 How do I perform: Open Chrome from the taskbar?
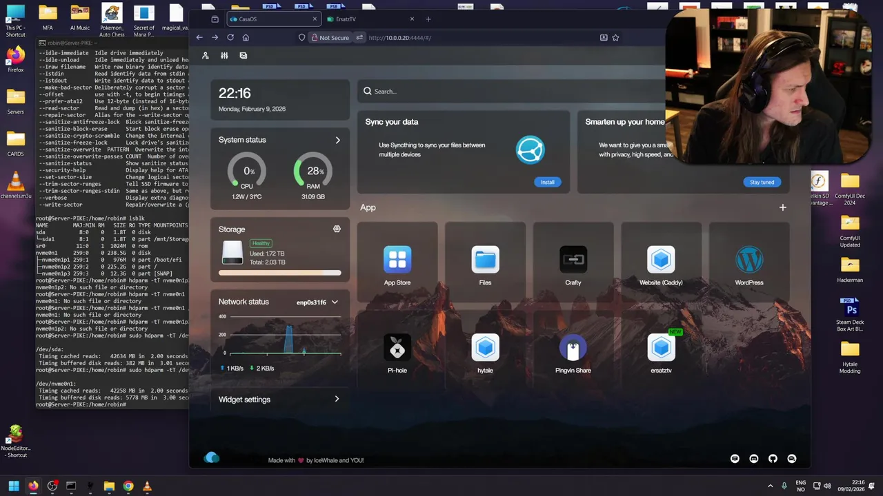128,486
